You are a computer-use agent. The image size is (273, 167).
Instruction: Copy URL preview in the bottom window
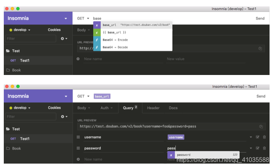[x=261, y=126]
